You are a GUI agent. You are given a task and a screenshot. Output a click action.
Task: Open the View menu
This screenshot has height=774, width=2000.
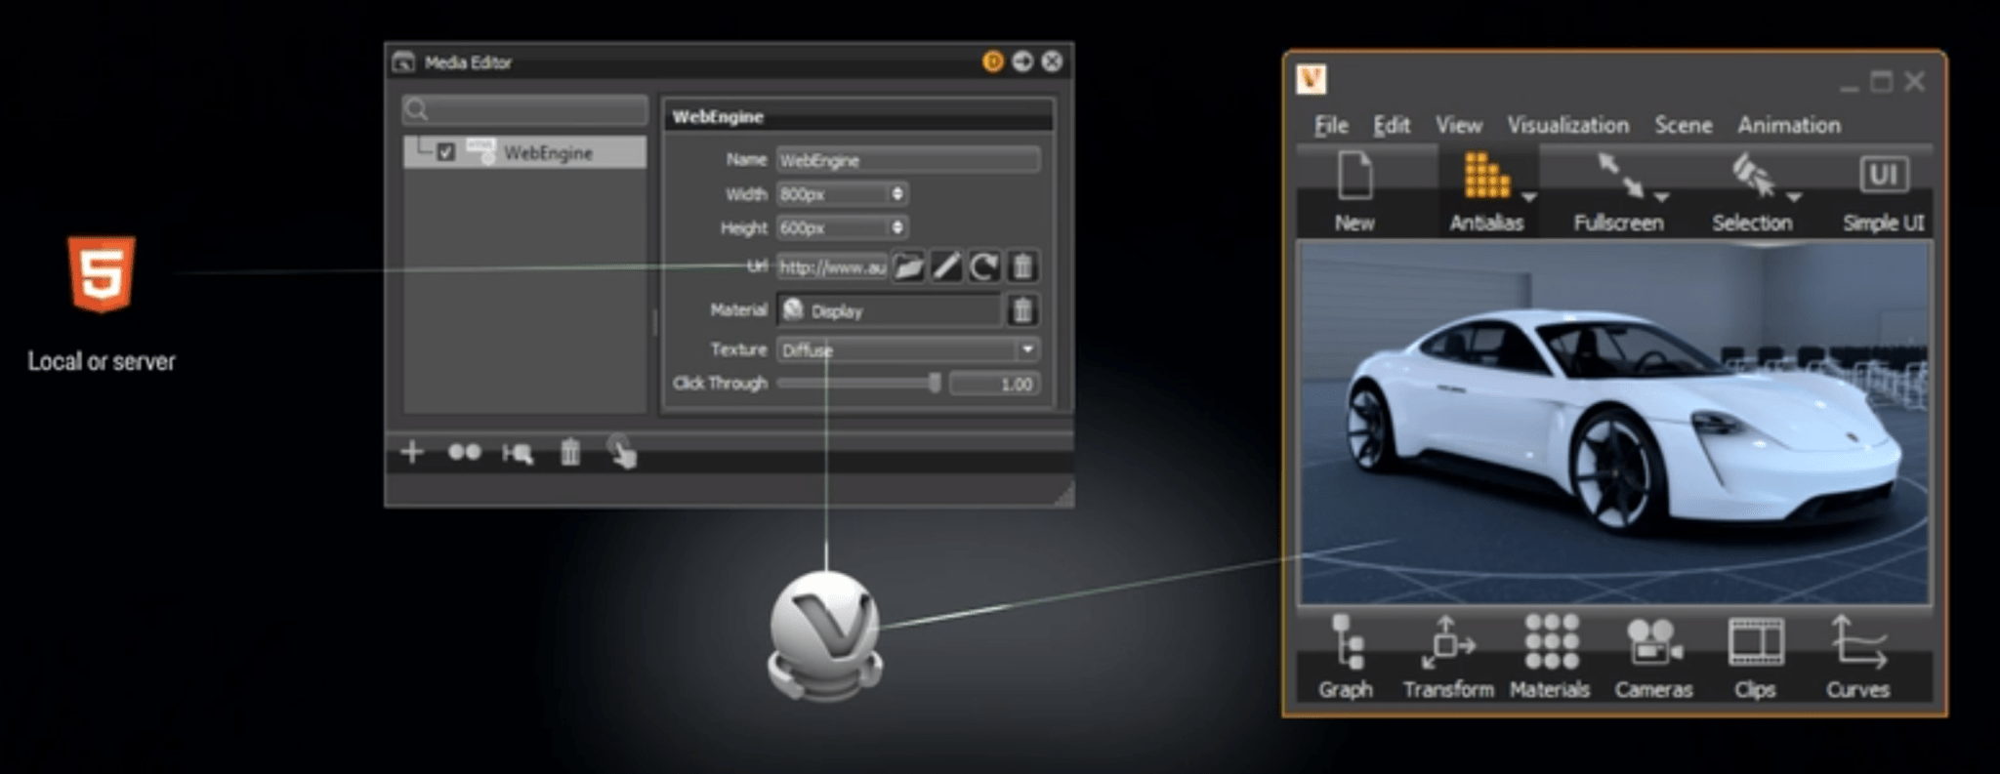coord(1459,125)
